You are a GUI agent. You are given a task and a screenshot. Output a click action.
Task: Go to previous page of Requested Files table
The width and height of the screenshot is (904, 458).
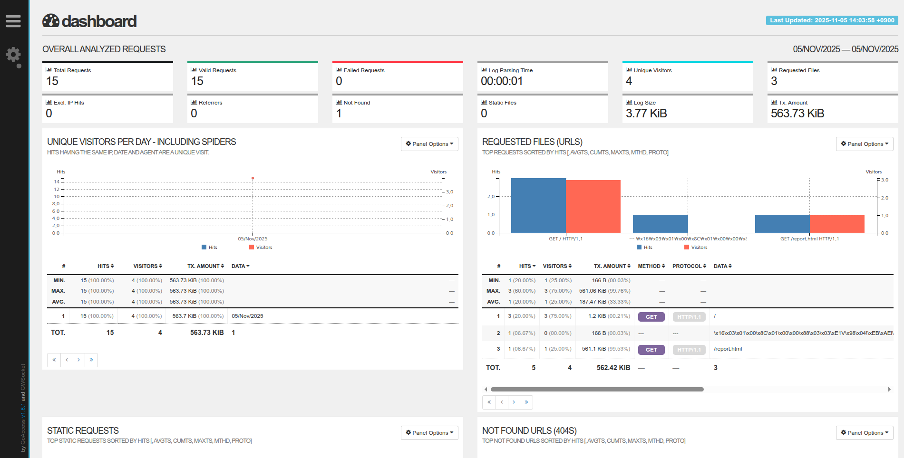click(502, 402)
